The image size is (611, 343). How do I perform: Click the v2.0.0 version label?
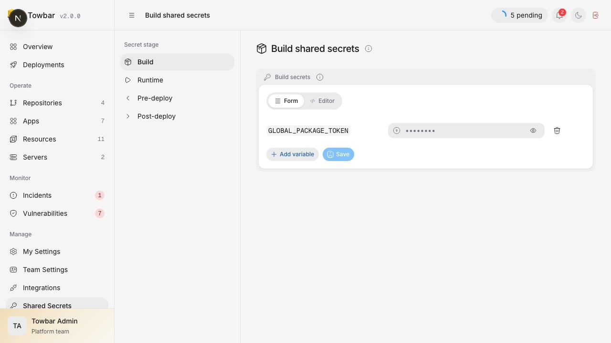(x=70, y=16)
